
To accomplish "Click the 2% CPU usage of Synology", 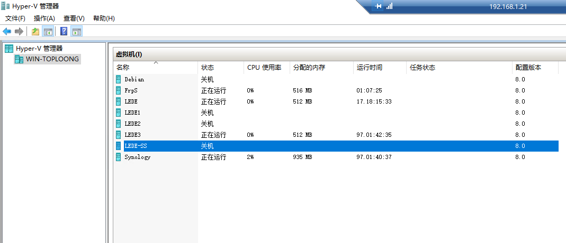I will pyautogui.click(x=250, y=157).
